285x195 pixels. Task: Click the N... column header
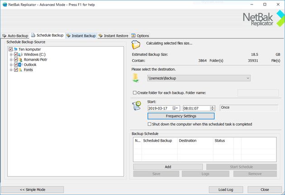138,141
